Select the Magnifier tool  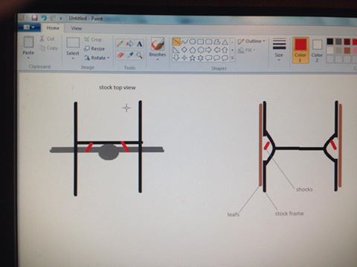click(140, 55)
